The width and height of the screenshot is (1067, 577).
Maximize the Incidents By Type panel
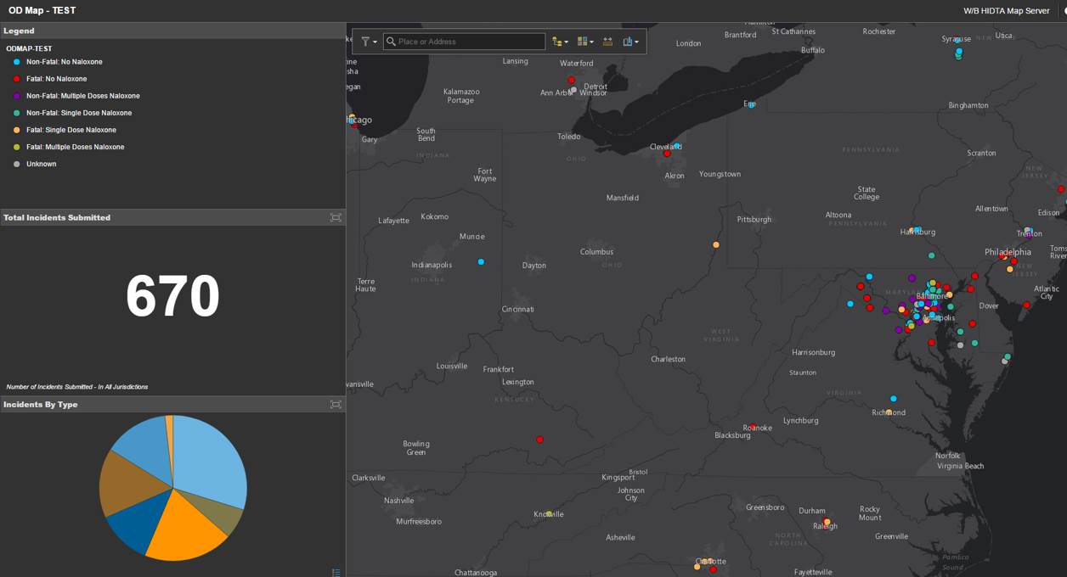coord(336,405)
